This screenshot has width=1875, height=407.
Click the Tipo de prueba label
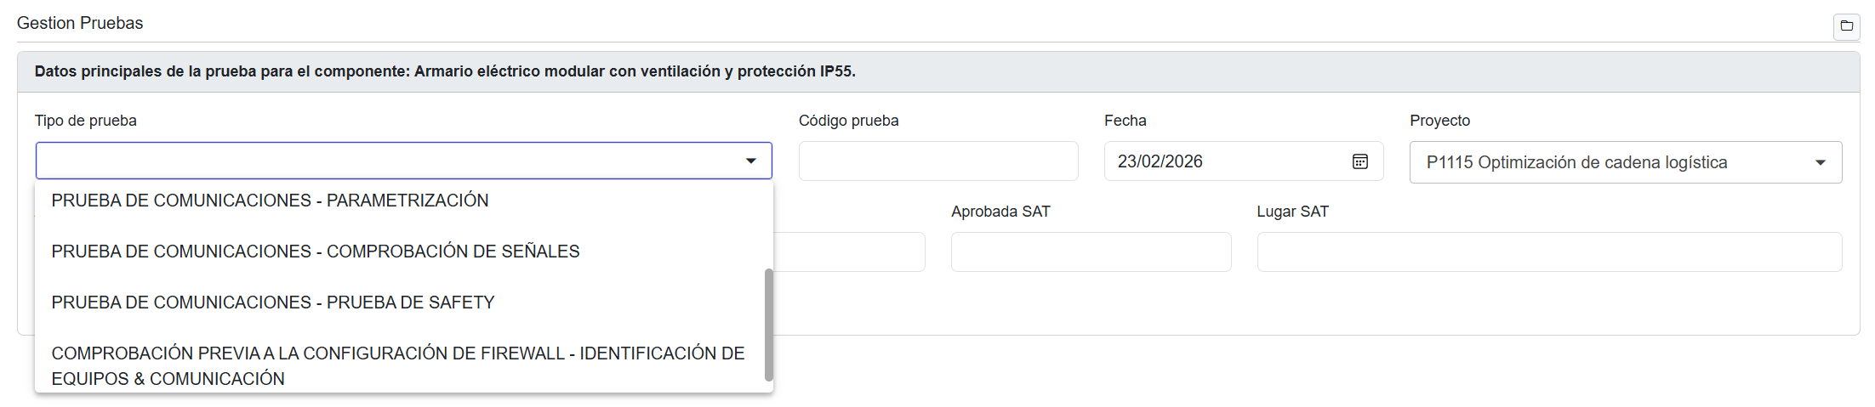coord(85,121)
